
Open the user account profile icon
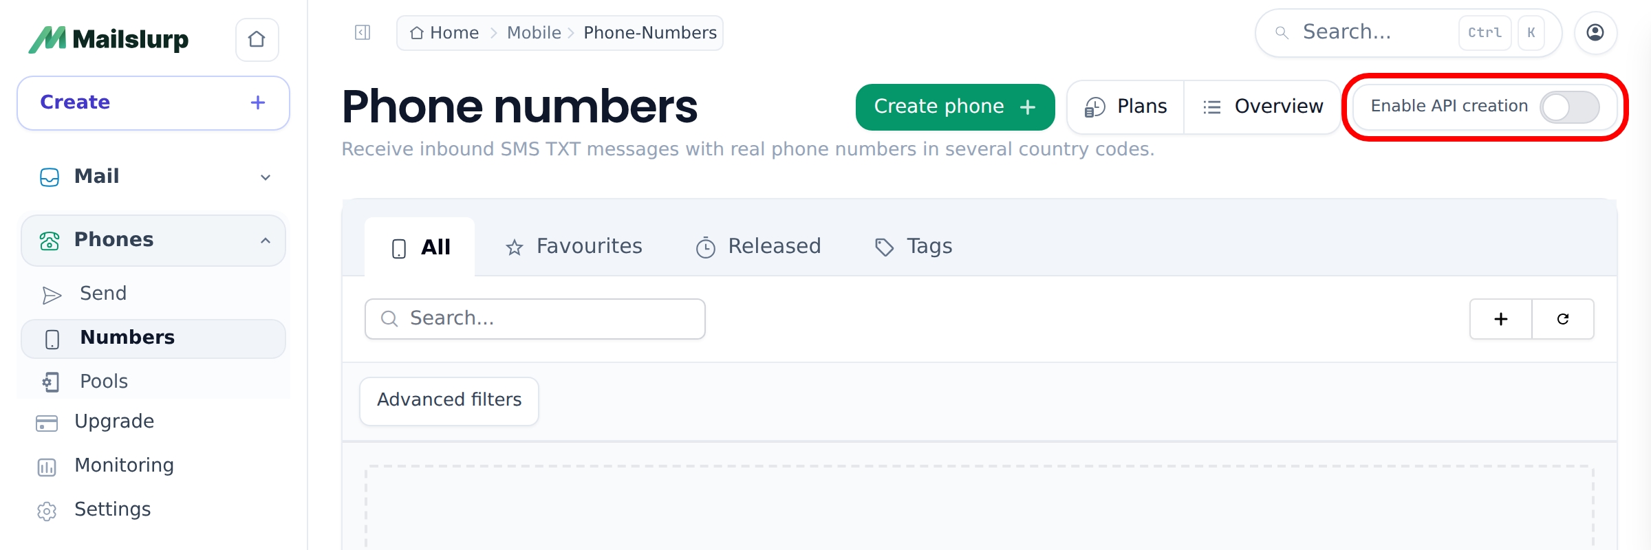1595,32
